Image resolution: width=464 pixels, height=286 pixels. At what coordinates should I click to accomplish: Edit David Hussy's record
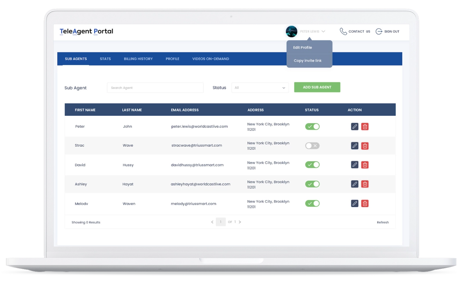[354, 165]
